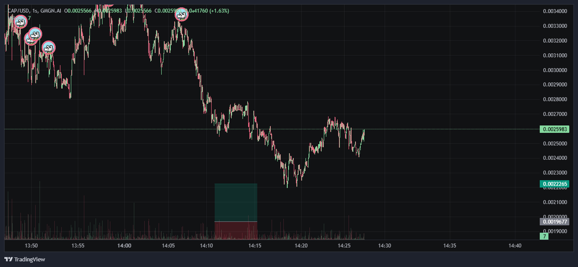Click the green volume label 7 on the price axis
This screenshot has width=578, height=267.
544,237
